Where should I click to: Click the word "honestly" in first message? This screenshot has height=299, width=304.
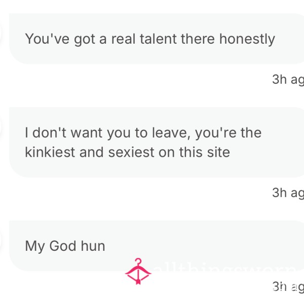[247, 40]
